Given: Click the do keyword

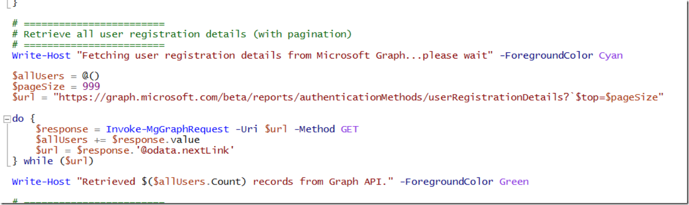Looking at the screenshot, I should point(17,119).
